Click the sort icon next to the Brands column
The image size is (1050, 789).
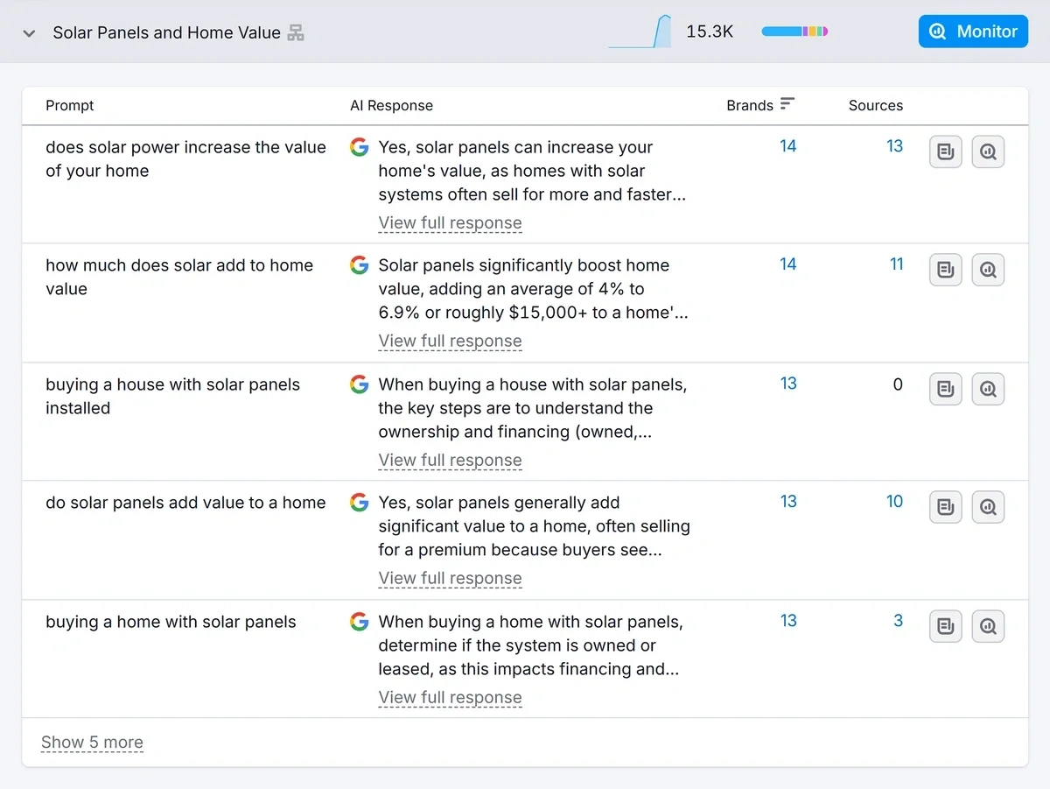click(786, 104)
